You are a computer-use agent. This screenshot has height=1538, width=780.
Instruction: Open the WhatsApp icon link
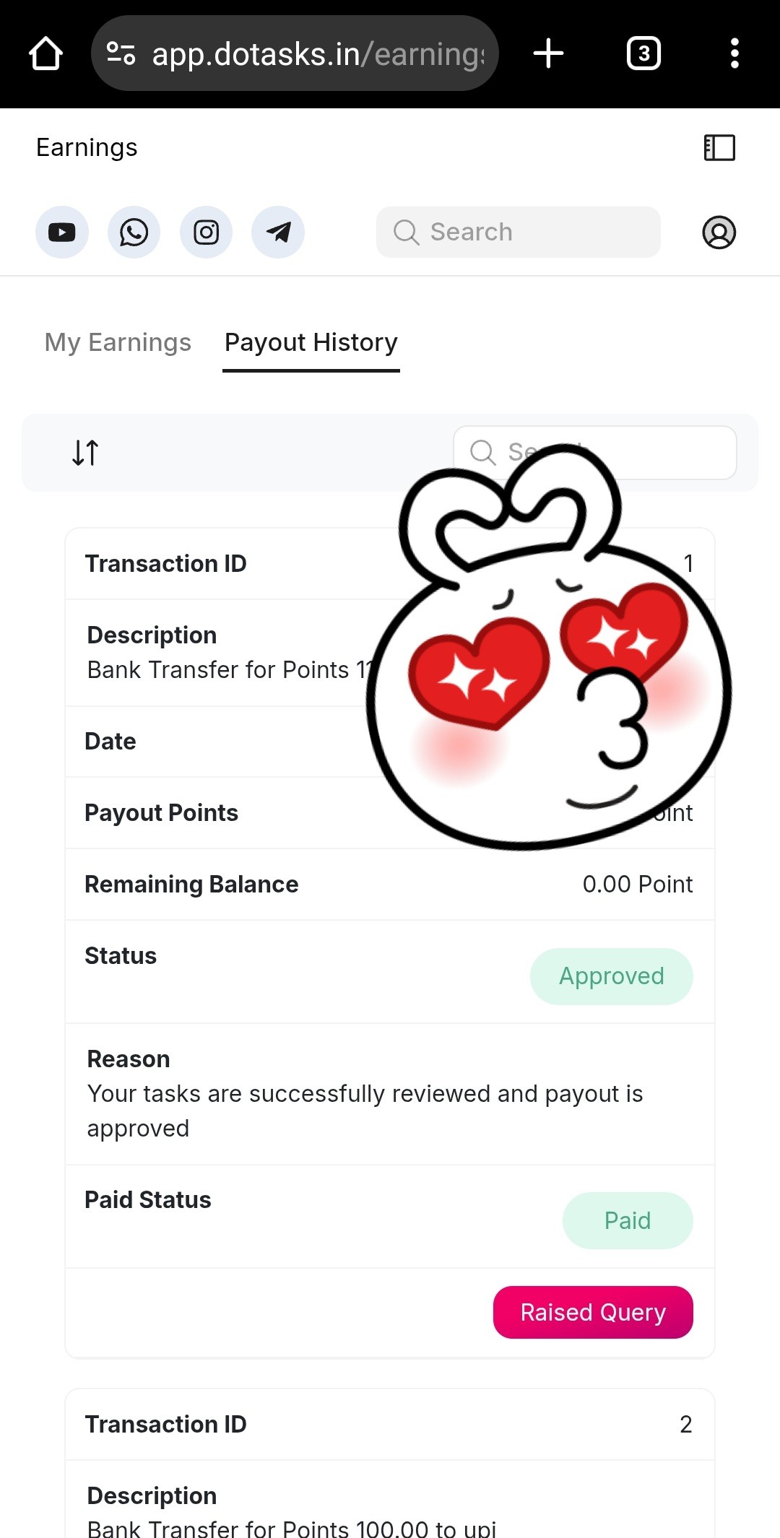[x=134, y=233]
